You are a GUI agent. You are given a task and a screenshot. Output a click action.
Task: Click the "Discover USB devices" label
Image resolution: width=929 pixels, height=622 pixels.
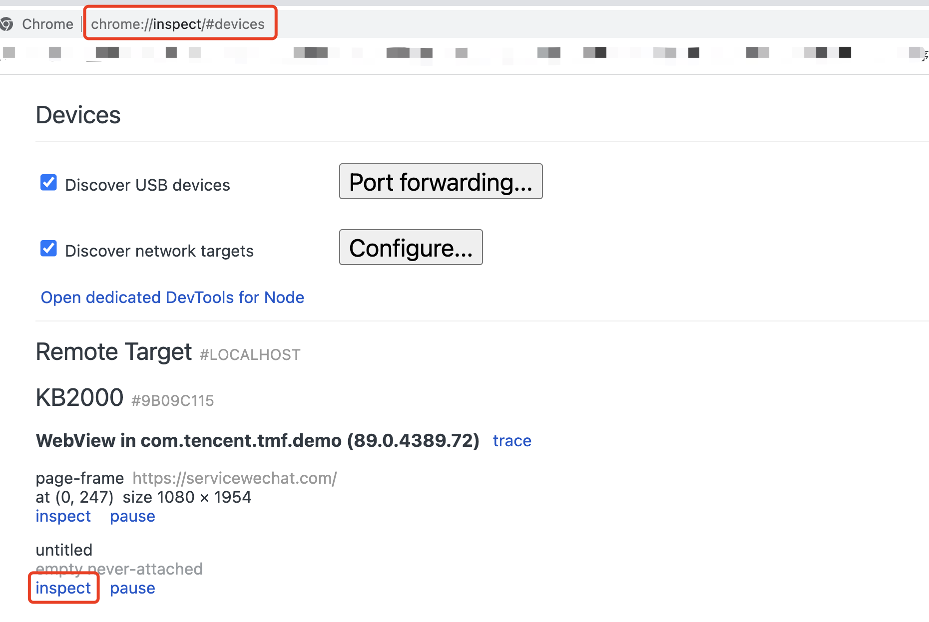pos(147,185)
